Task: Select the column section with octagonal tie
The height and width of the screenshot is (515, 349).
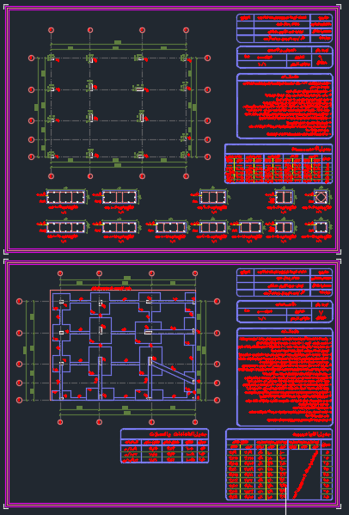Action: pos(321,198)
